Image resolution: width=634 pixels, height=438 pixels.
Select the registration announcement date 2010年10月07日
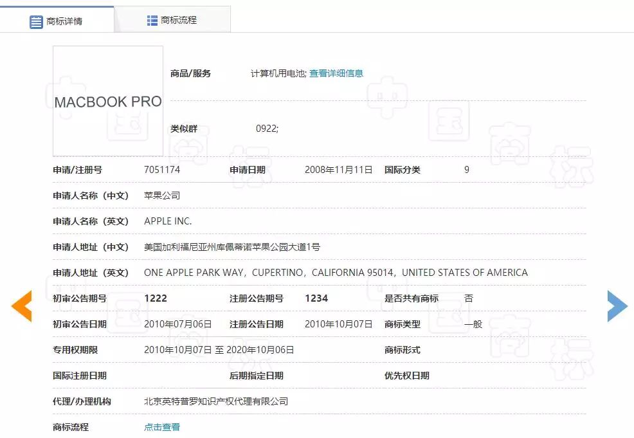click(x=338, y=324)
